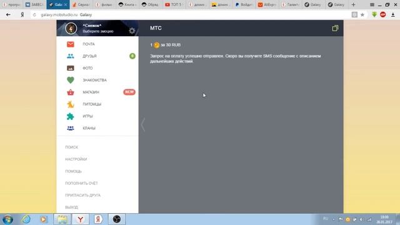The height and width of the screenshot is (225, 400).
Task: Open Пригласить друга link
Action: coord(83,195)
